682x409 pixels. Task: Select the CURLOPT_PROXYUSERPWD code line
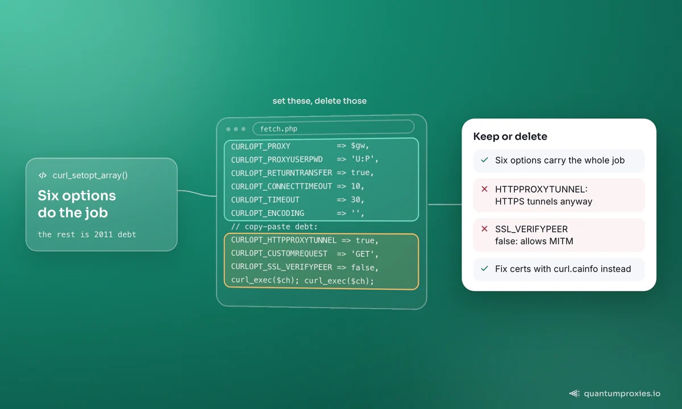tap(305, 160)
